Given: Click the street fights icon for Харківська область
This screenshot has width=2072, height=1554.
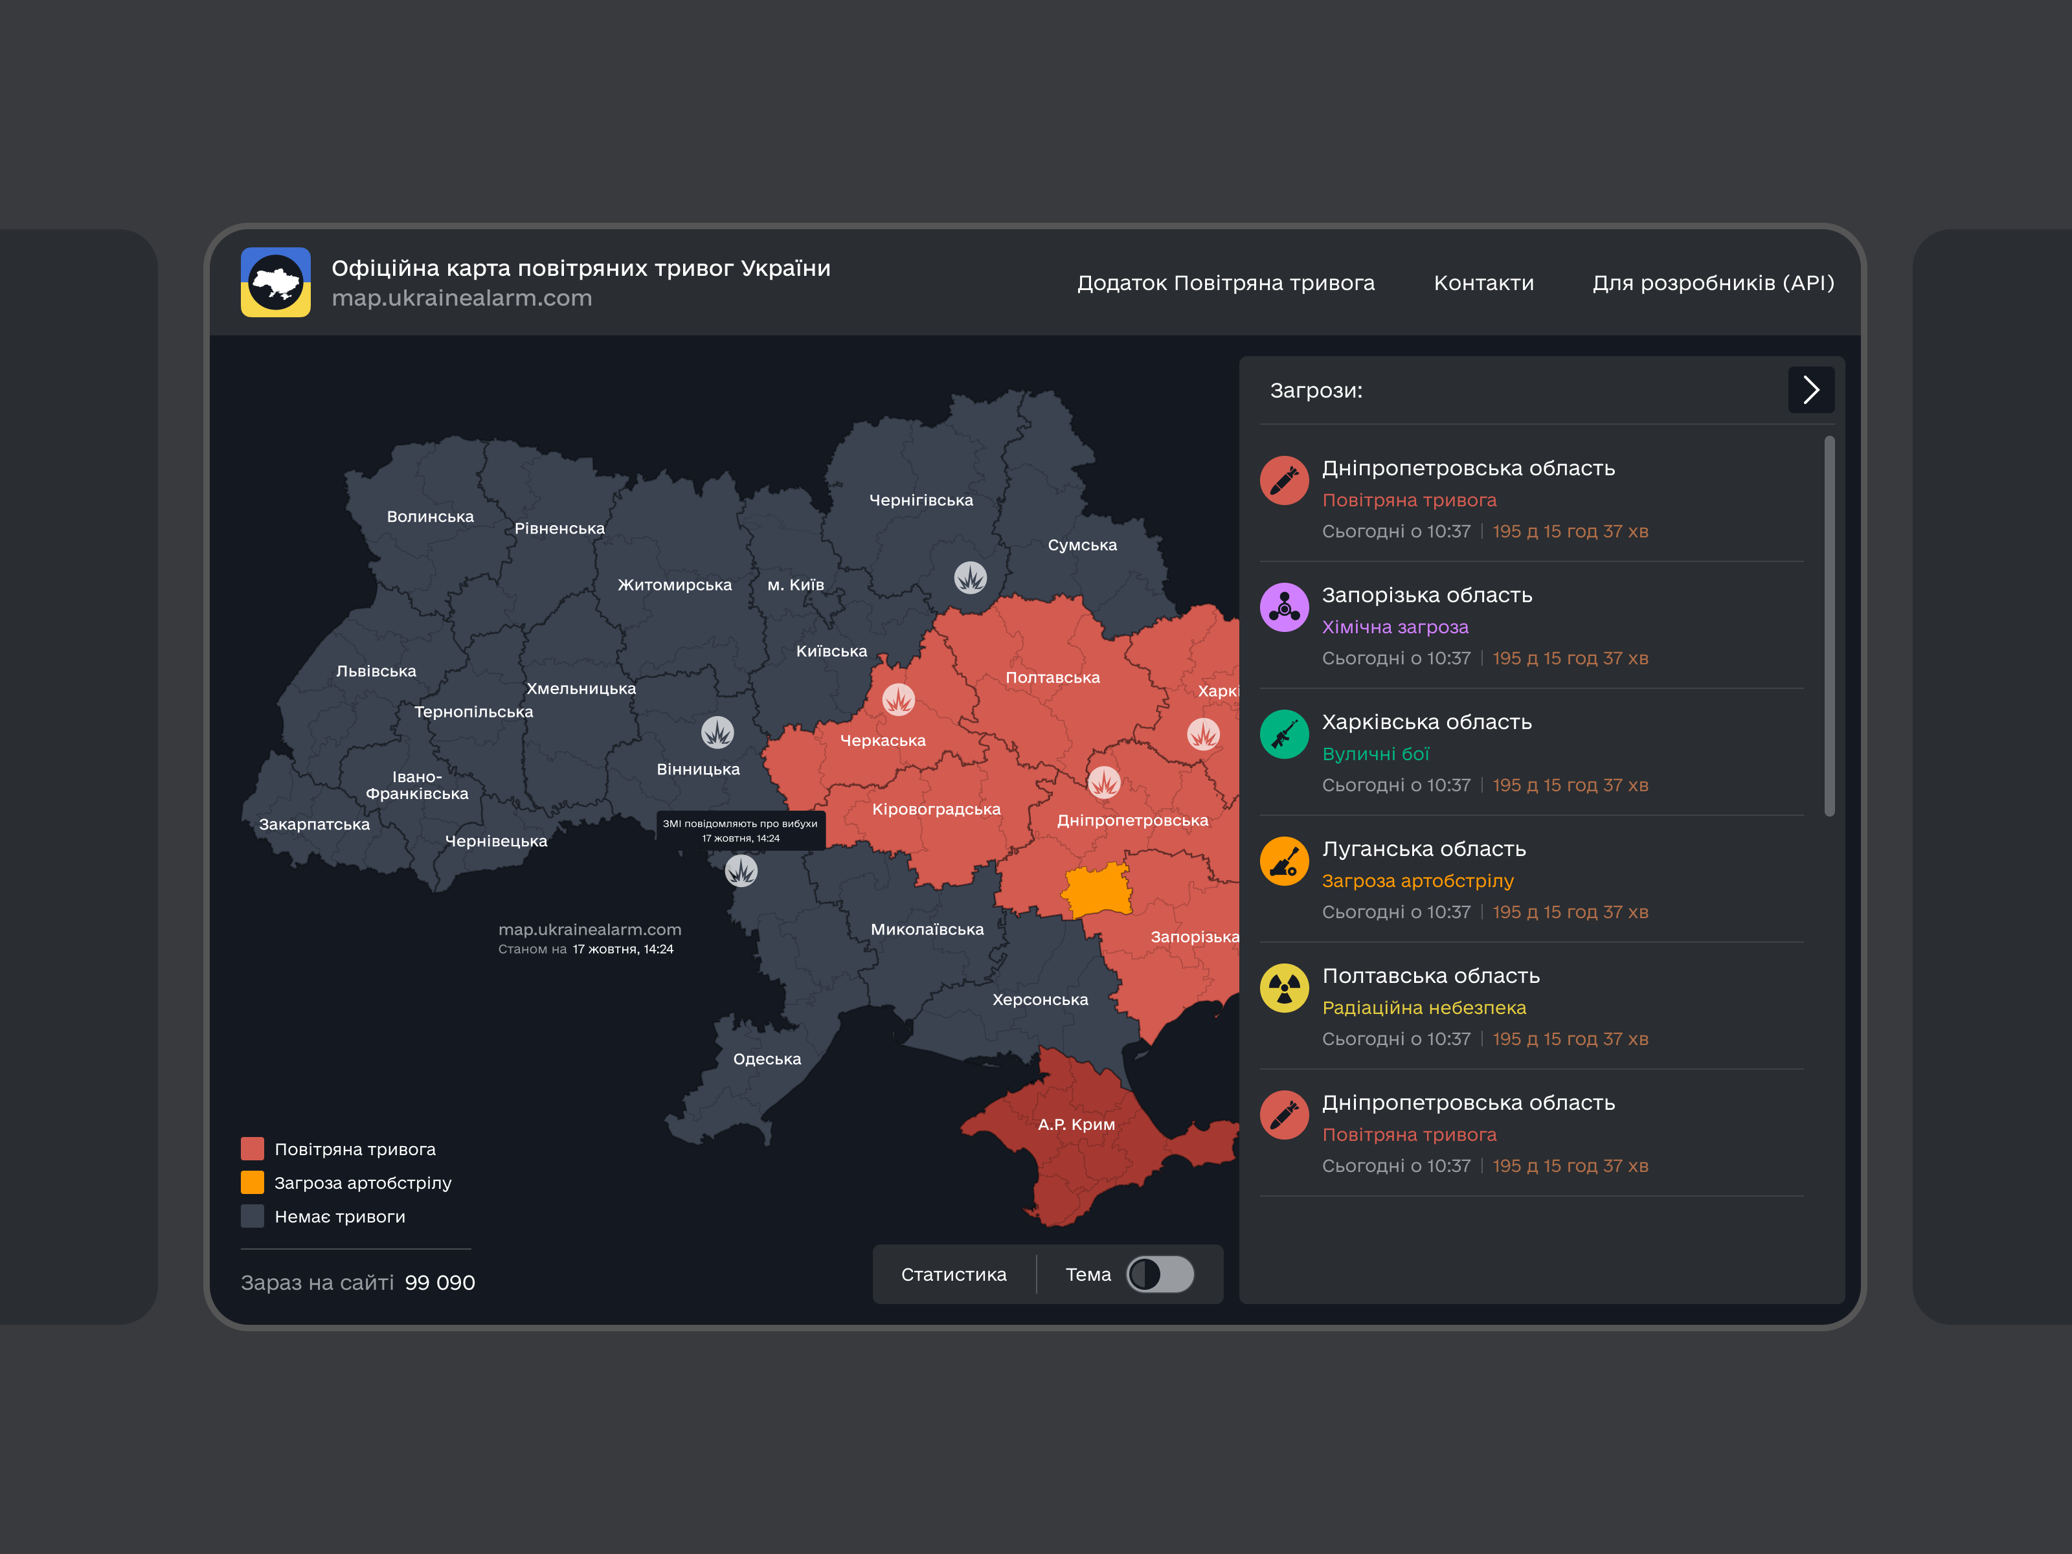Looking at the screenshot, I should (1284, 734).
